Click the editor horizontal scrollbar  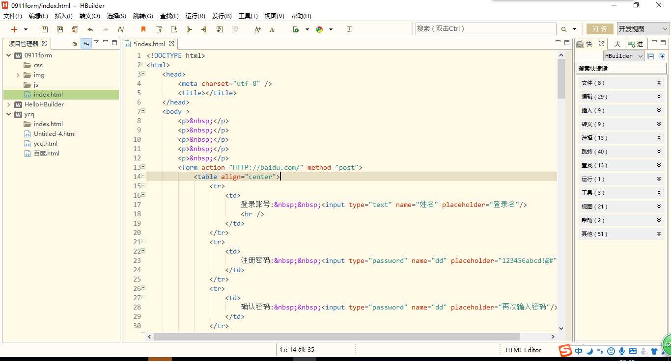coord(336,337)
